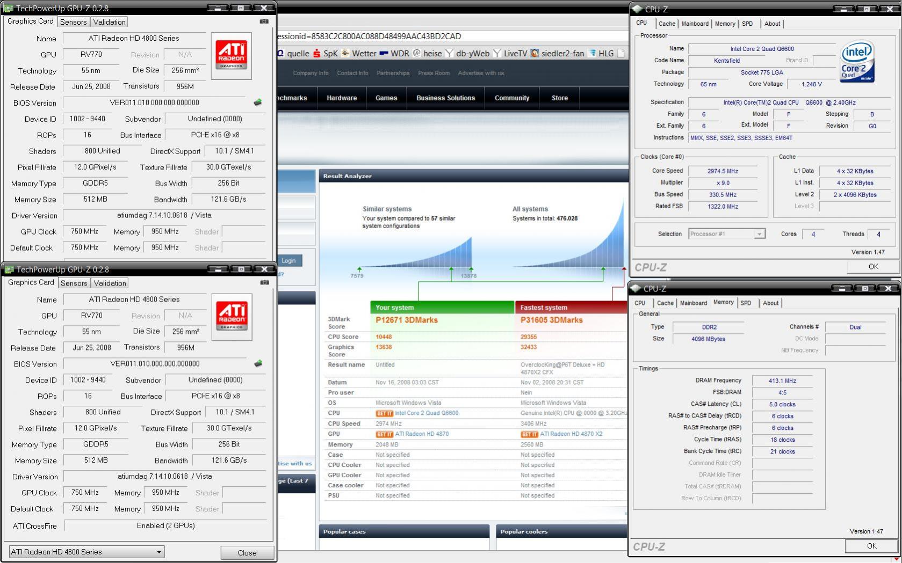This screenshot has width=902, height=563.
Task: Click Core Speed value 2974.5 MHz in CPU-Z
Action: [723, 171]
